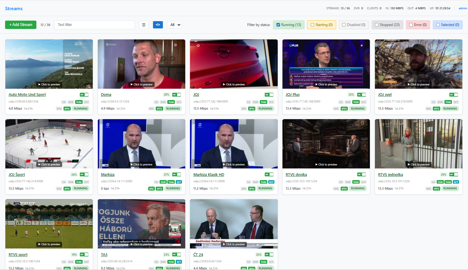Click the 0 bps bitrate on Markíza card
468x270 pixels.
105,188
